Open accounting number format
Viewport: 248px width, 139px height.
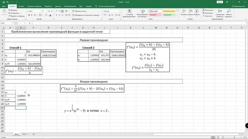click(105, 15)
